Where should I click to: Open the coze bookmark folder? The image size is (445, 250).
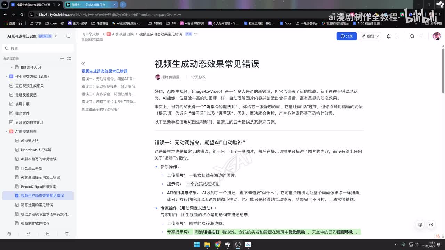coord(51,23)
